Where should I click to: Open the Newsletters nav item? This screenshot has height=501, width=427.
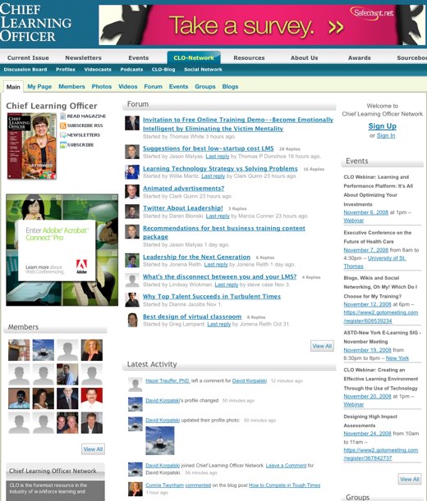(x=83, y=58)
